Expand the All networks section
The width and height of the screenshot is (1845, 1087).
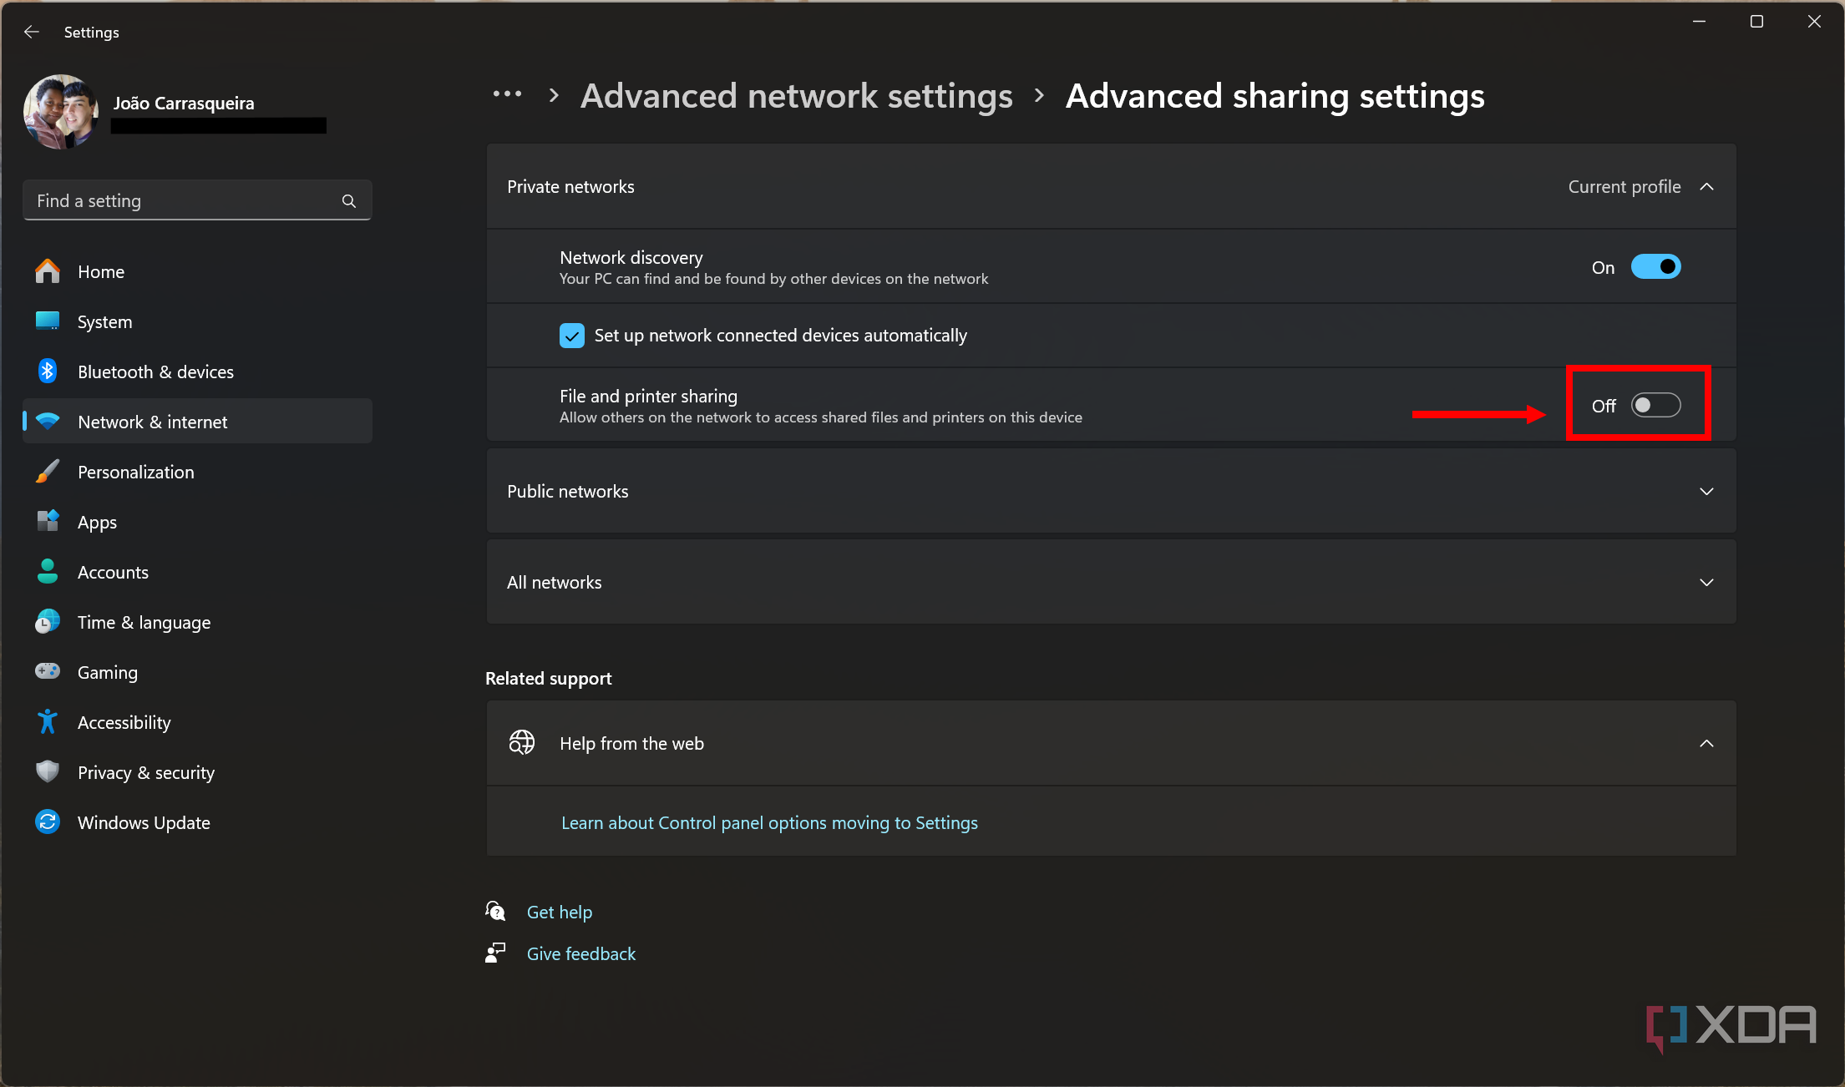pos(1111,582)
